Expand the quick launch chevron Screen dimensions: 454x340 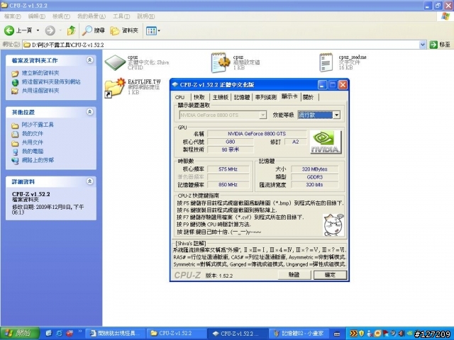point(80,332)
